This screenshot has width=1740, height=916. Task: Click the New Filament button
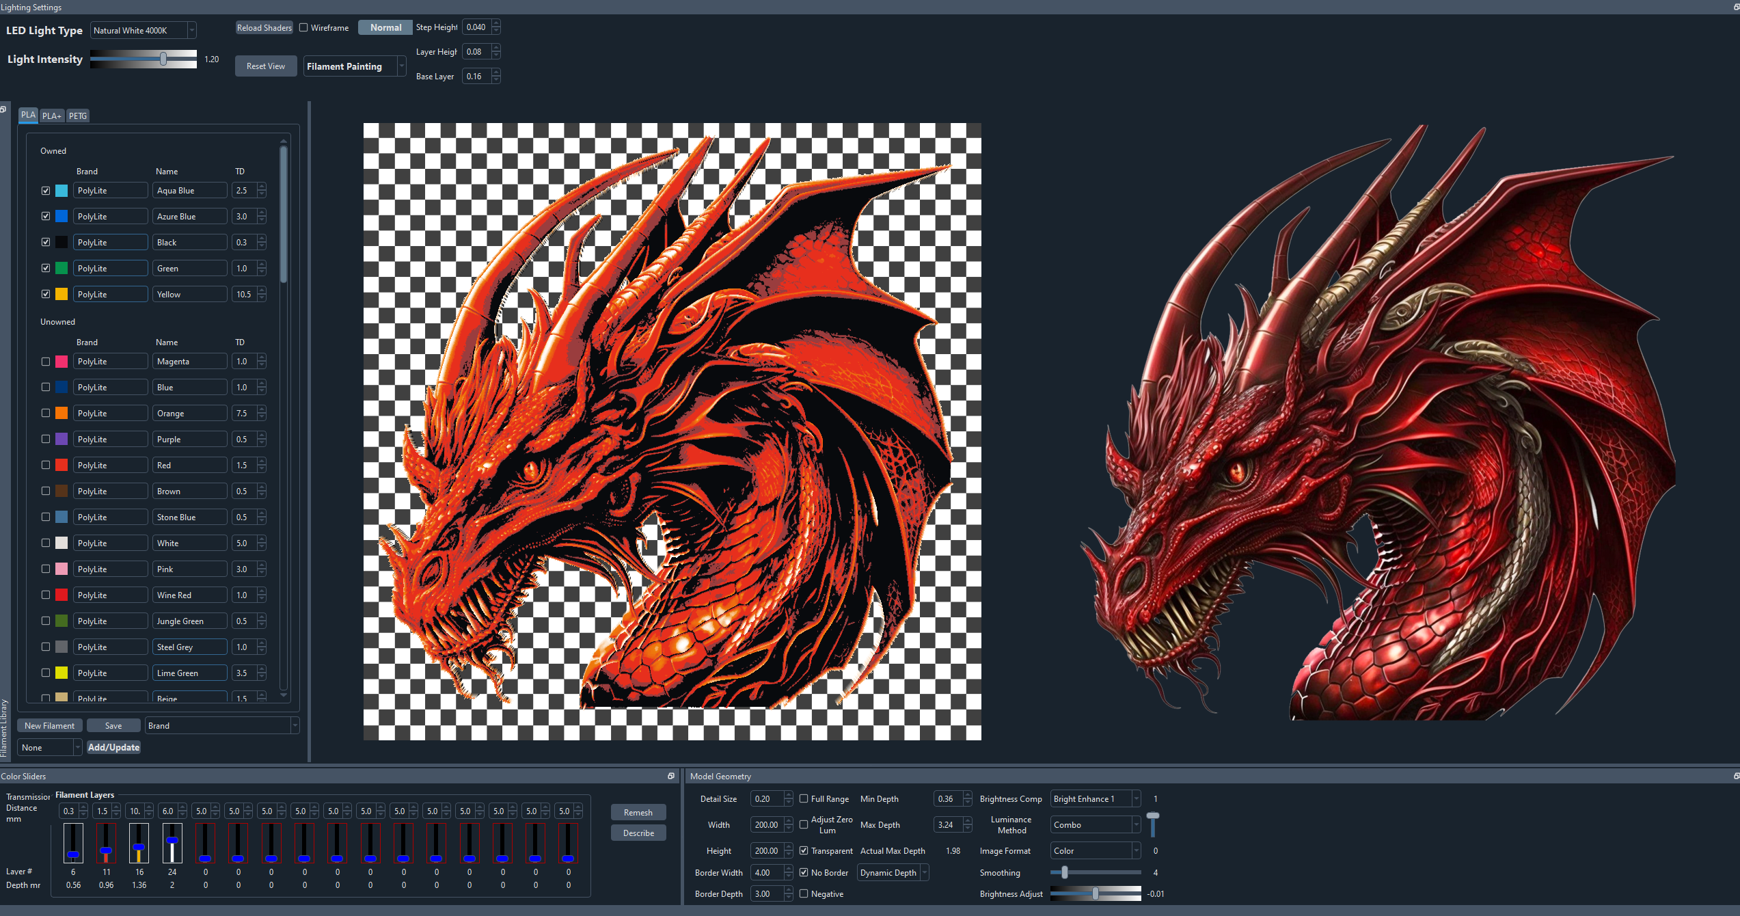pyautogui.click(x=50, y=726)
